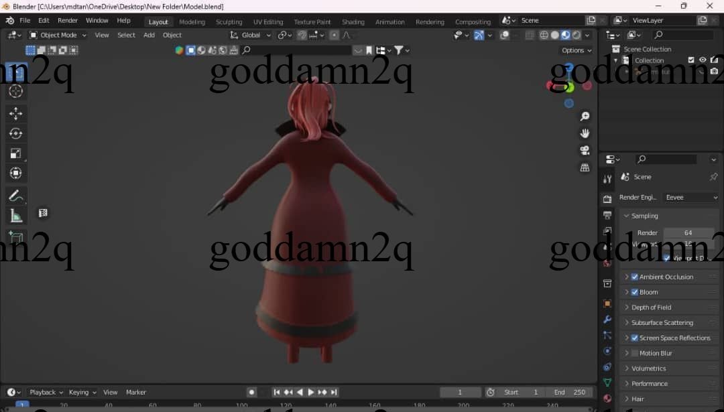
Task: Switch to the Modeling workspace tab
Action: point(192,21)
